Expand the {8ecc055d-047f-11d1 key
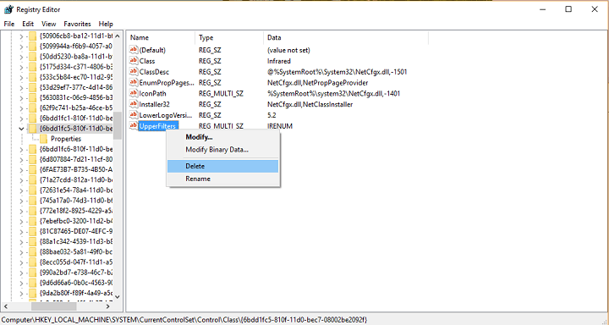This screenshot has width=609, height=325. coord(21,262)
